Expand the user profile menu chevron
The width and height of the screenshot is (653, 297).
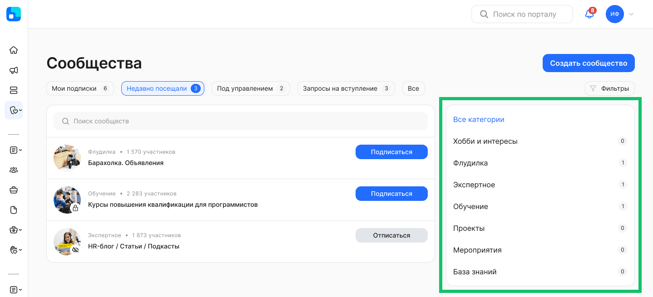631,14
